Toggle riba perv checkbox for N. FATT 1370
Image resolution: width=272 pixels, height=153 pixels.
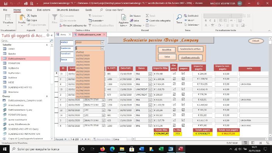click(174, 99)
